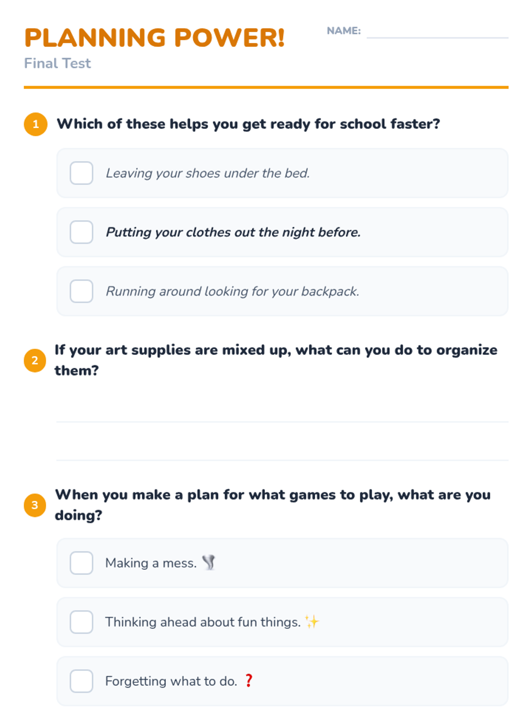Select the 'Making a mess' checkbox
This screenshot has height=709, width=532.
[x=82, y=563]
